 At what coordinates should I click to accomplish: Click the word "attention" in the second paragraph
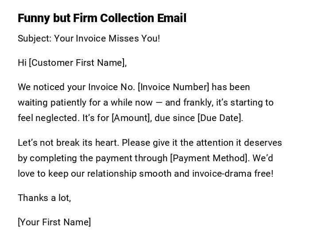(x=215, y=143)
